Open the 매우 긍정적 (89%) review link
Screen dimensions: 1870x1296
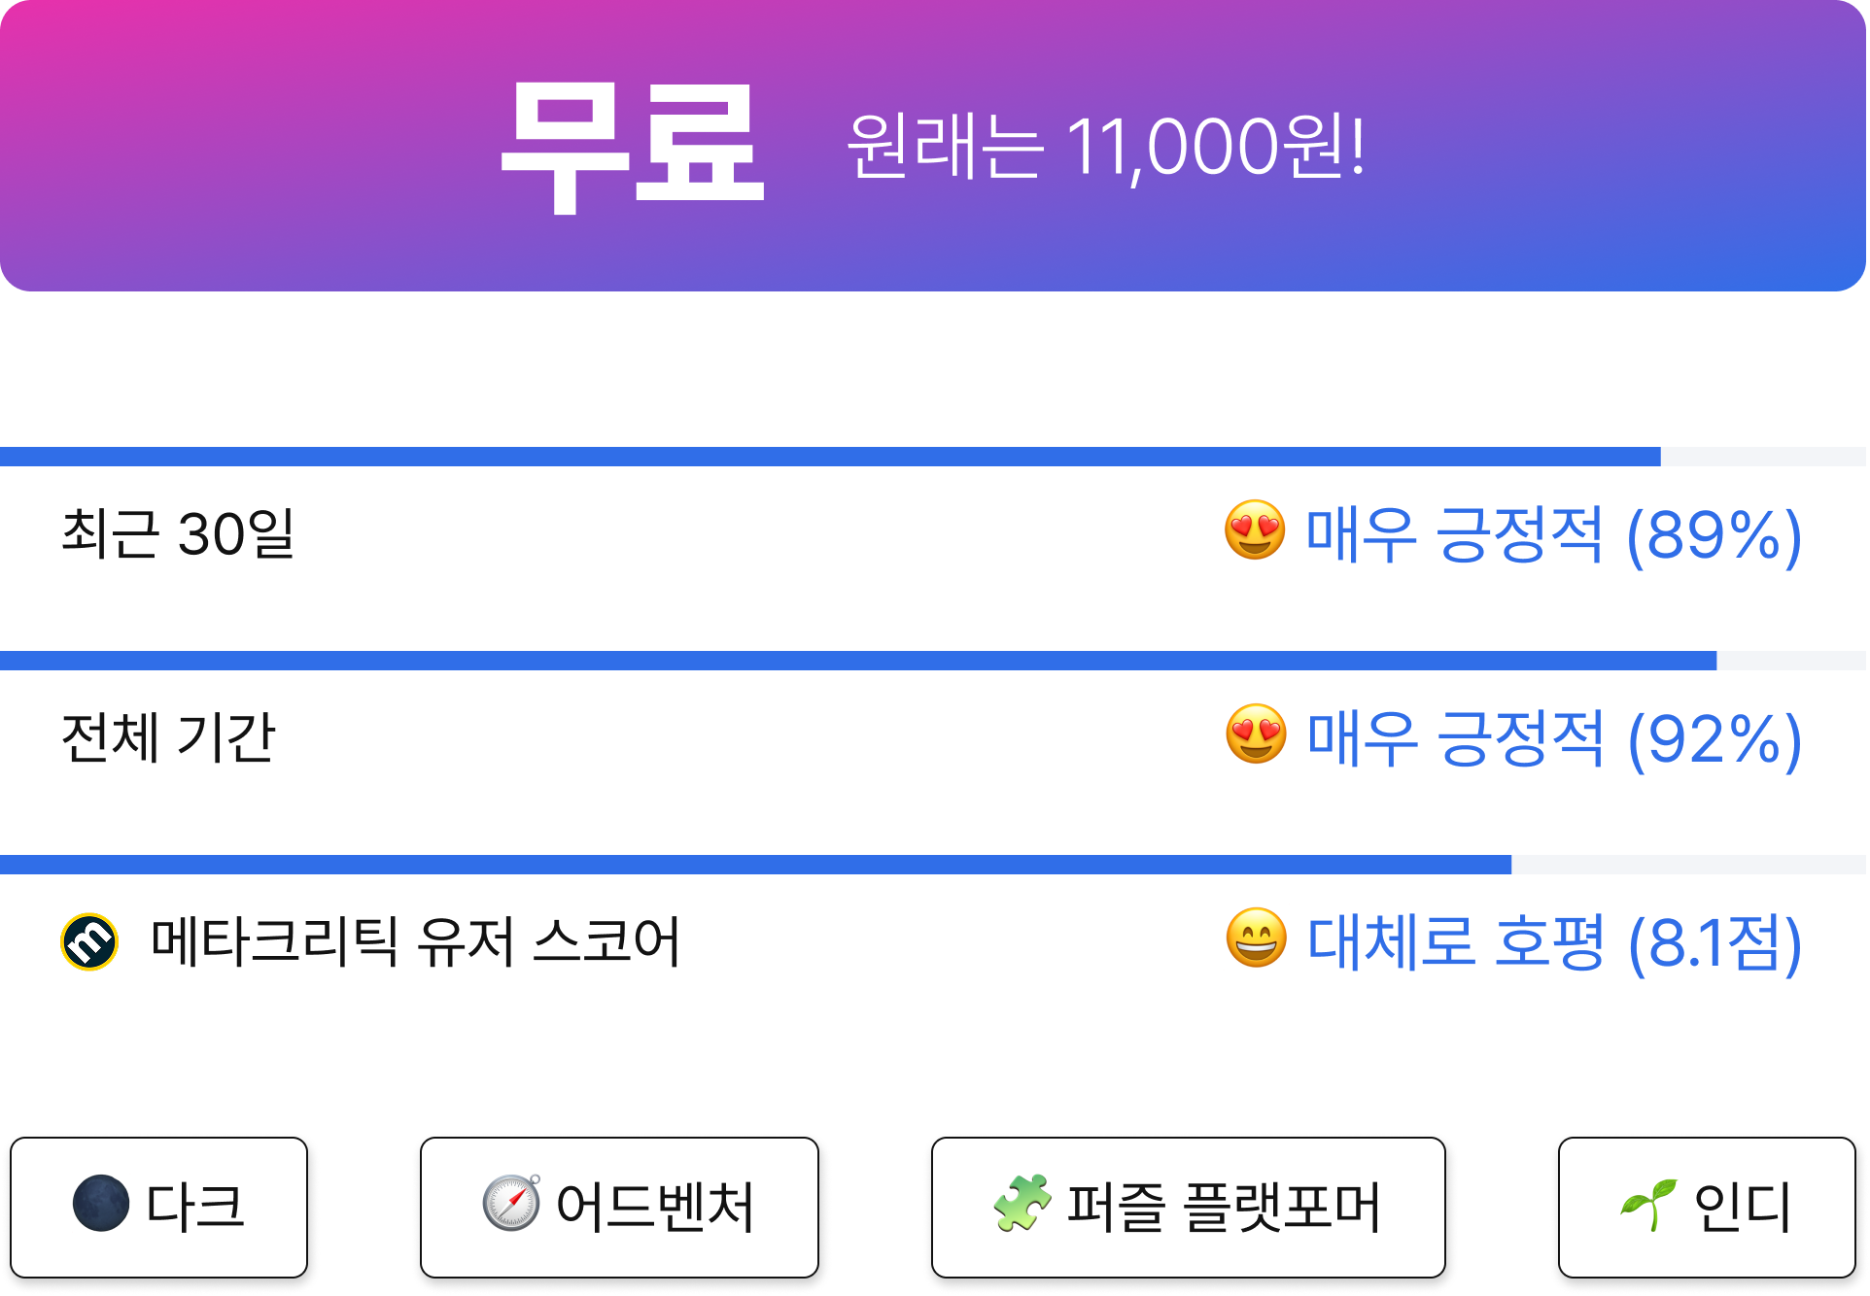[1553, 534]
